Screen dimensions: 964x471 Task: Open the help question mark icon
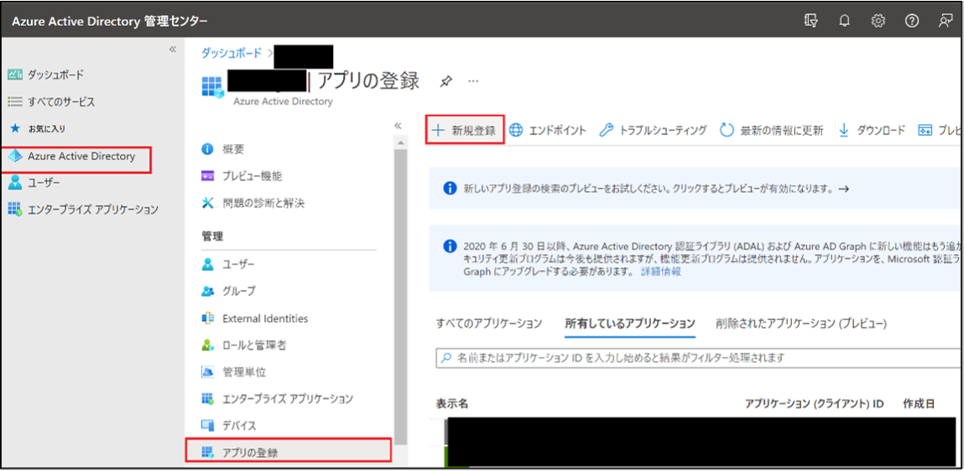[912, 21]
